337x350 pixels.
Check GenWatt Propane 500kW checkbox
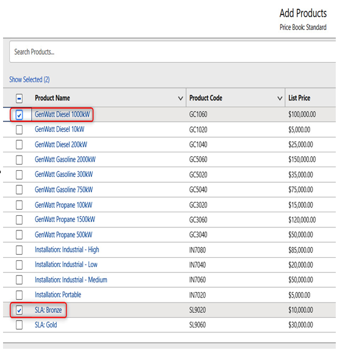19,235
